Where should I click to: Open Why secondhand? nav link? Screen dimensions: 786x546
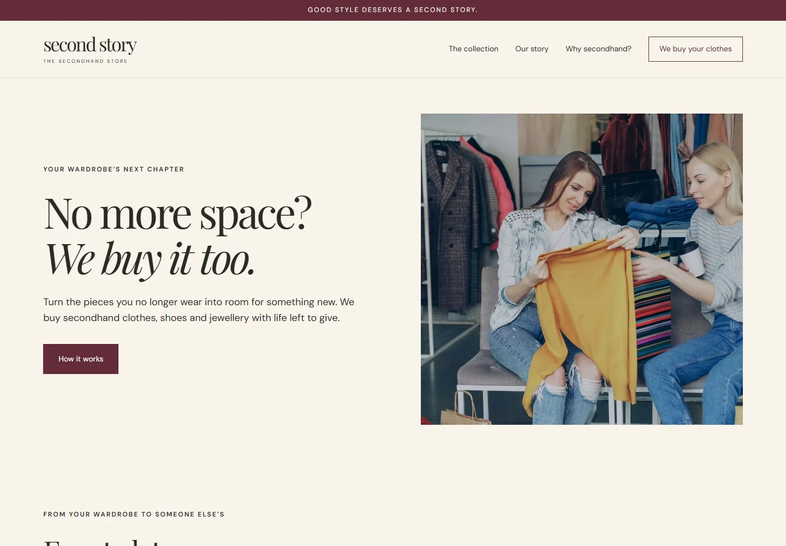tap(598, 49)
